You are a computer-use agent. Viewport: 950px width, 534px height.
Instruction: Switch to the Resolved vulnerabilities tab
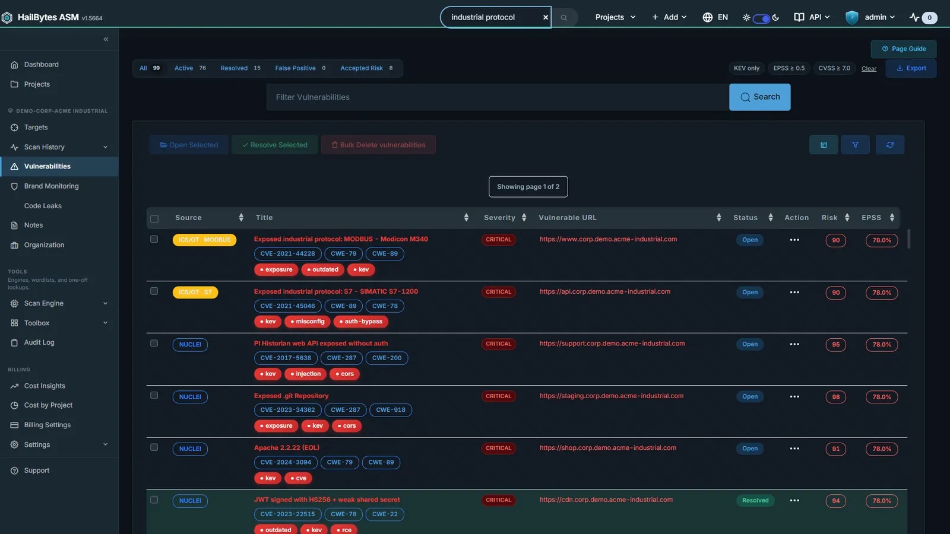point(240,68)
